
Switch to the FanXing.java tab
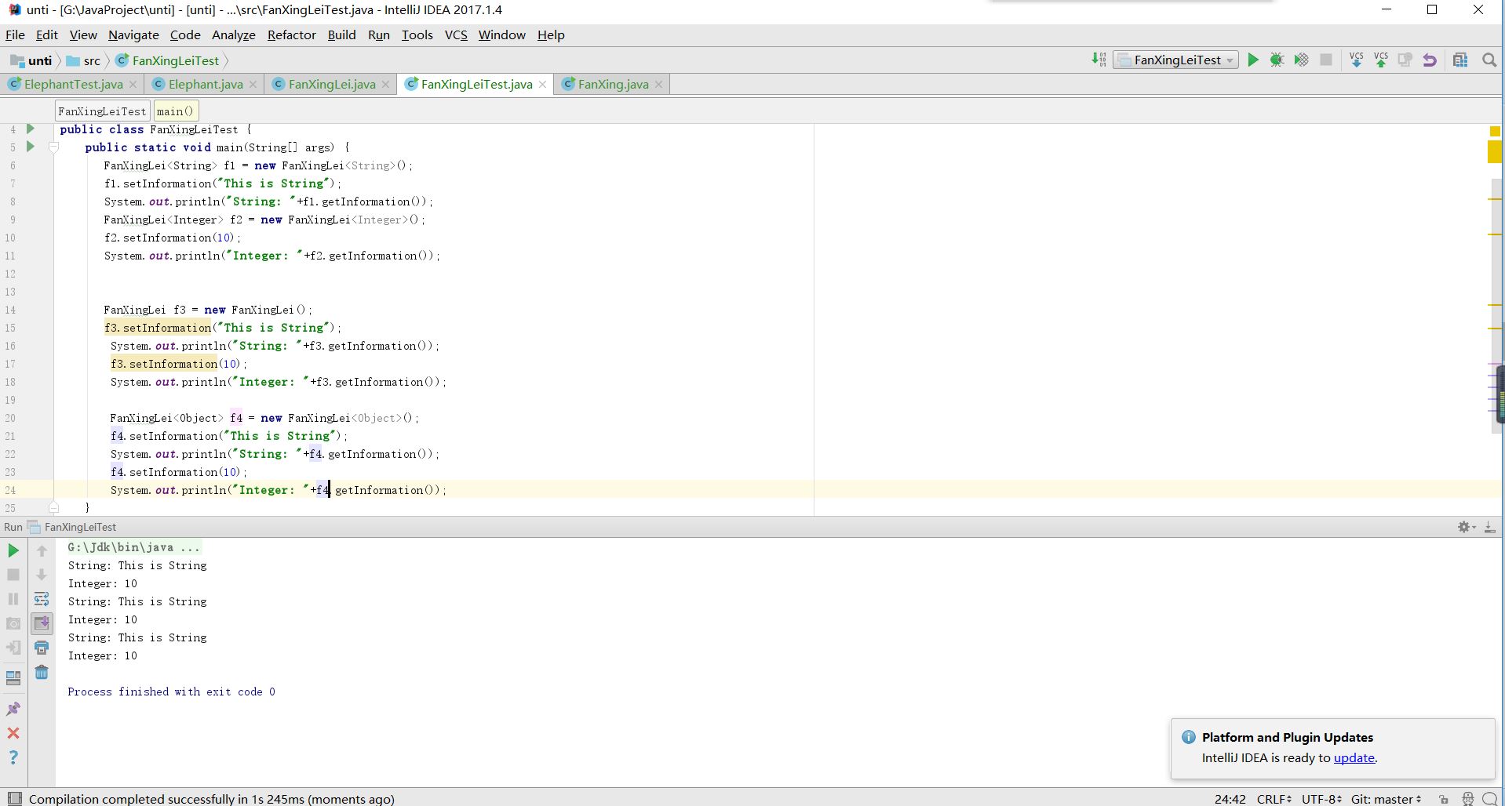click(613, 85)
